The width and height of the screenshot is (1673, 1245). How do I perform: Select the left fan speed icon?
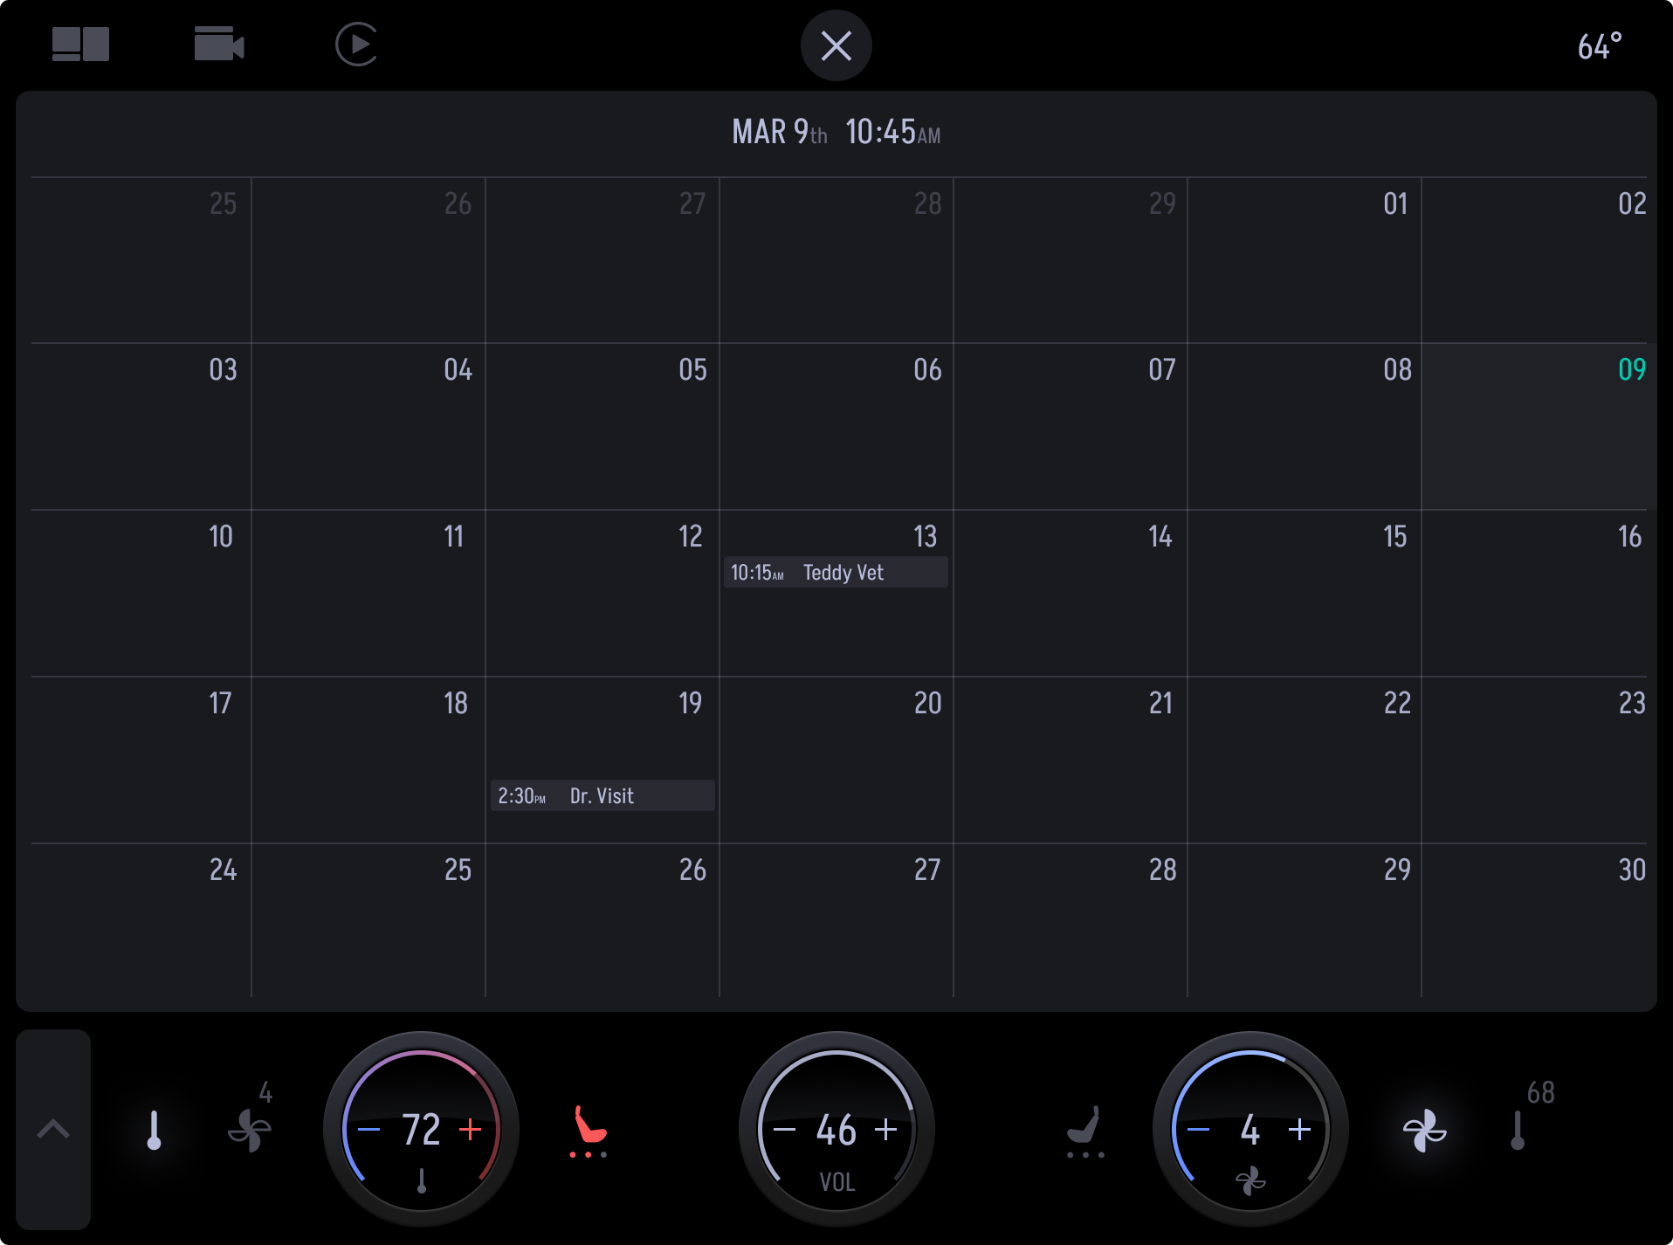tap(250, 1130)
